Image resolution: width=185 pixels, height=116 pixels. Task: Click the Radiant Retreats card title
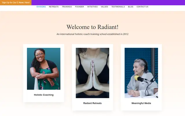coord(92,103)
